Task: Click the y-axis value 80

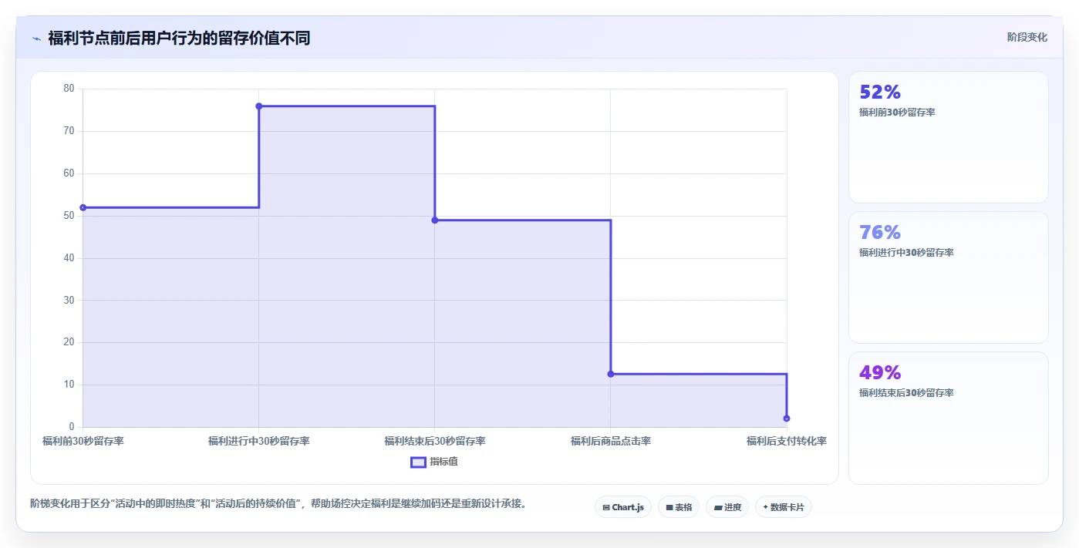Action: [69, 89]
